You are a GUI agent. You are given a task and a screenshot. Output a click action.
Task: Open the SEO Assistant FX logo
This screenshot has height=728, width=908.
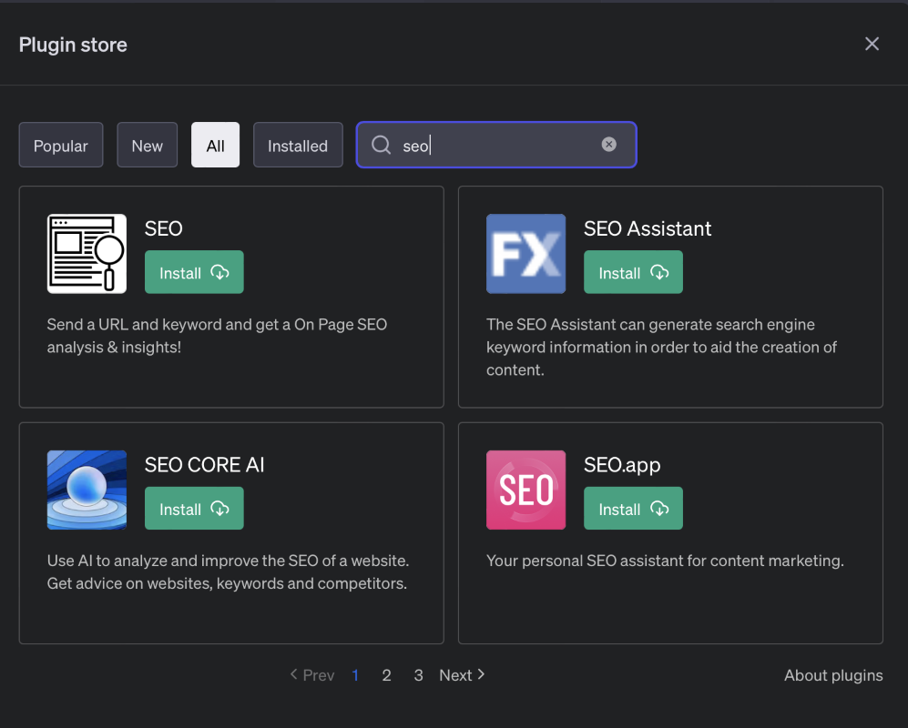tap(525, 254)
